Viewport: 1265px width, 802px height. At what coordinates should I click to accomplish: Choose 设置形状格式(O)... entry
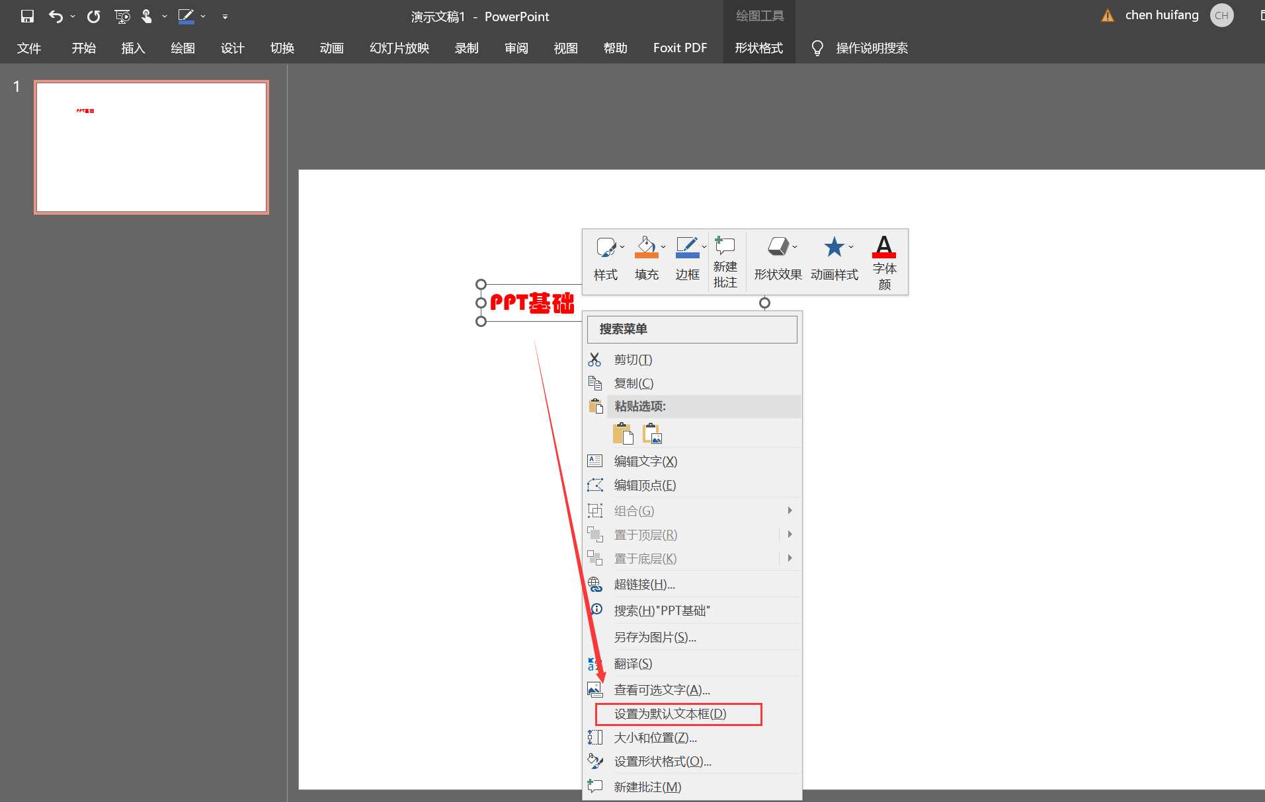click(x=692, y=762)
